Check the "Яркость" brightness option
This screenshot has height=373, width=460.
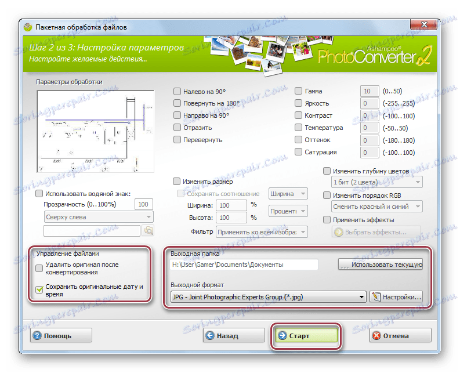(298, 103)
